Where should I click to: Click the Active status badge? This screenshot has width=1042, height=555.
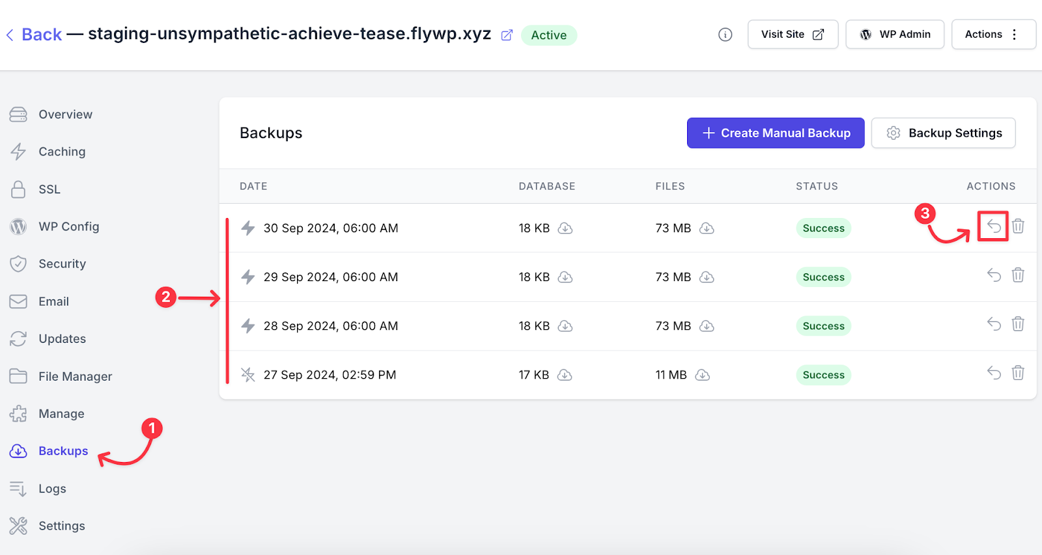pos(549,35)
